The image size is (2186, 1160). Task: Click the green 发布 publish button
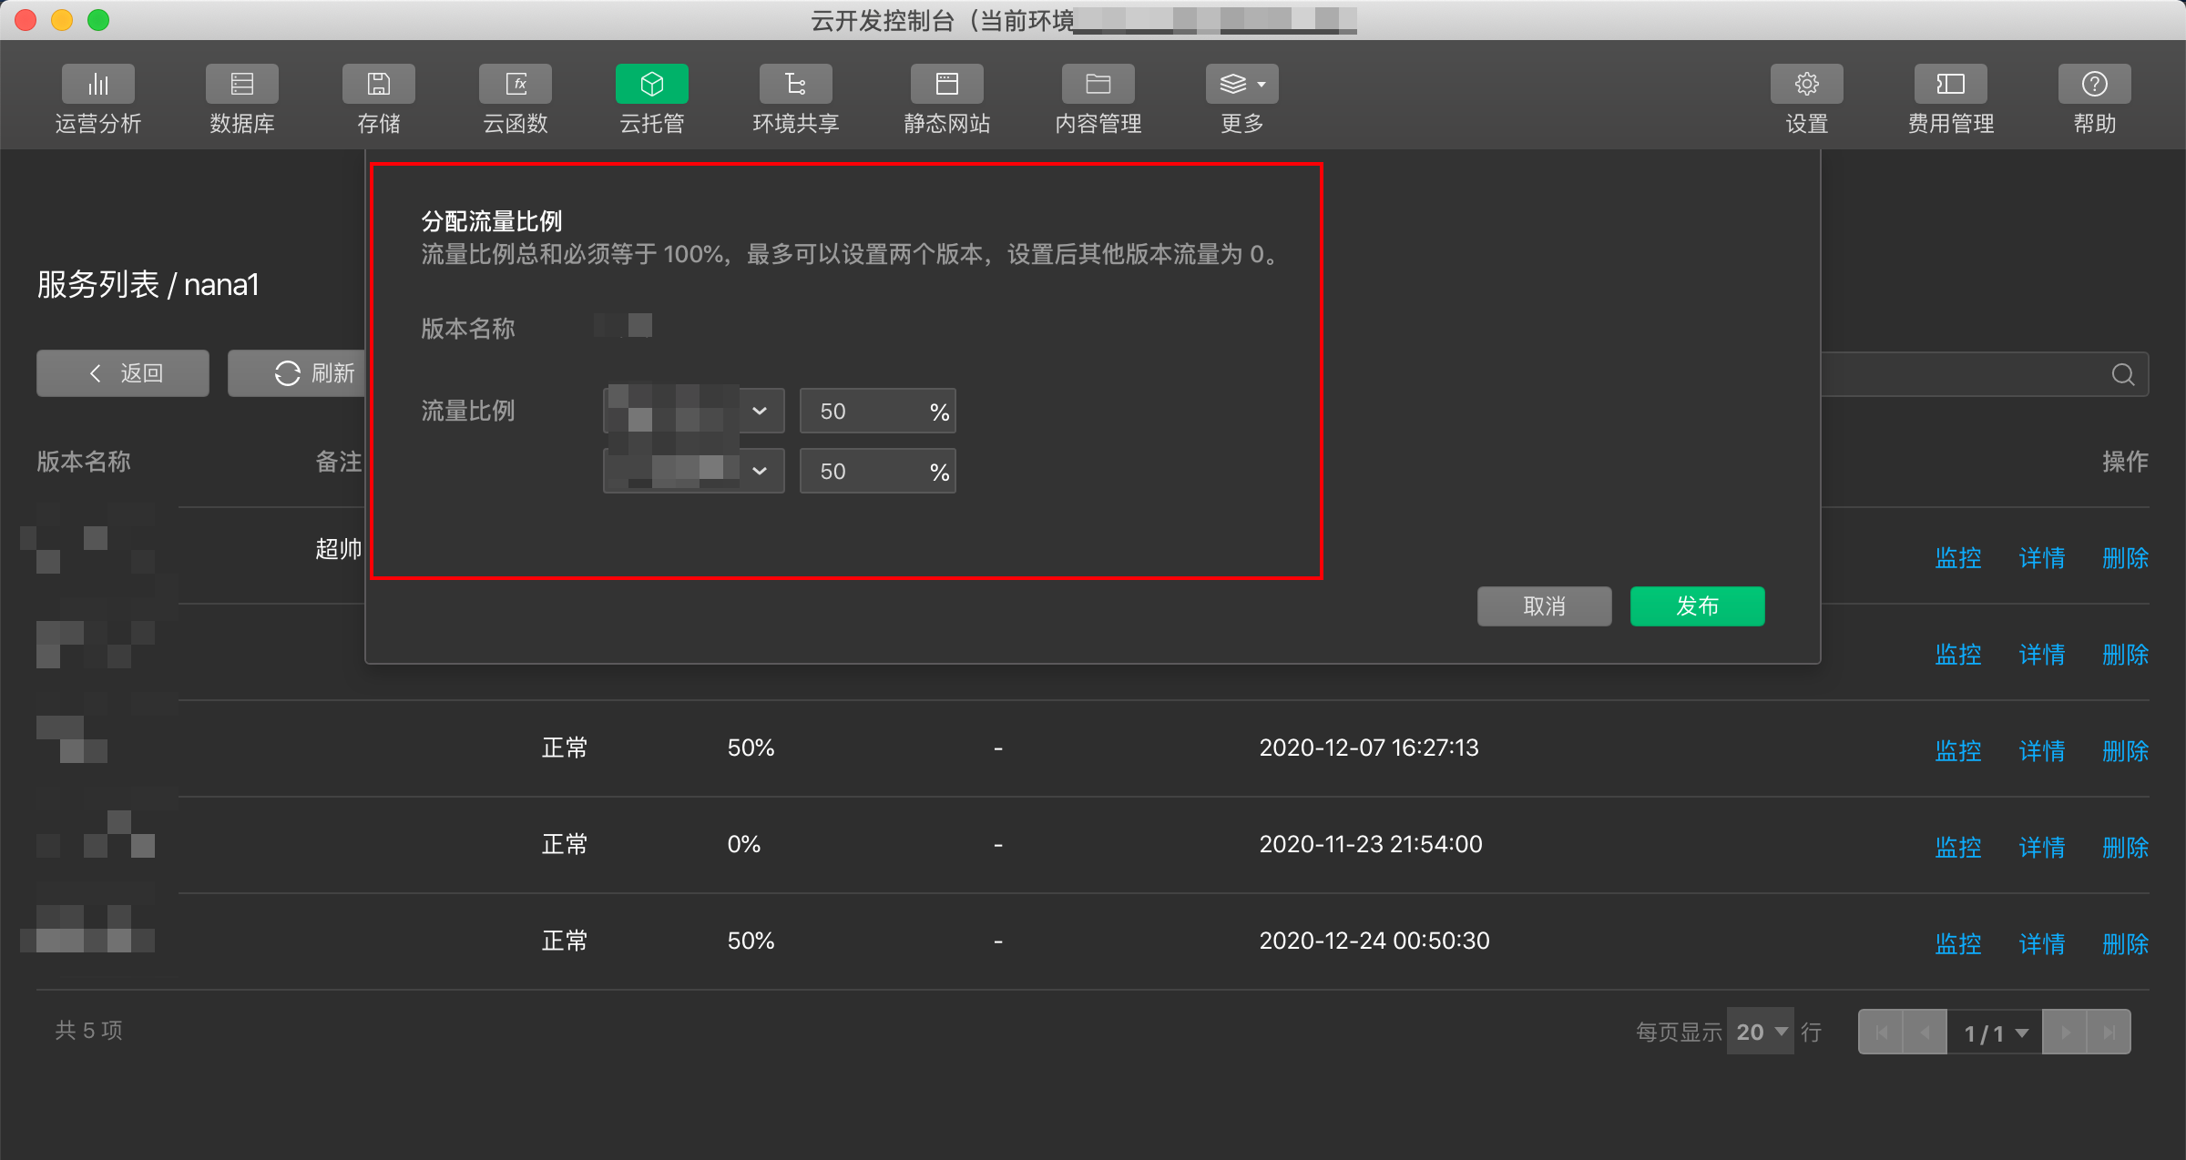point(1696,606)
